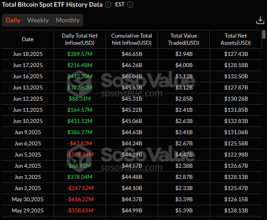Select the May 29,2025 row date

(28, 211)
